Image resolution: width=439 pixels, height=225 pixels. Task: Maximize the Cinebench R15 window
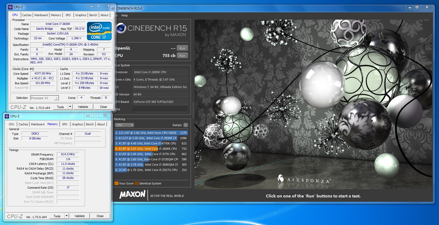[x=417, y=7]
